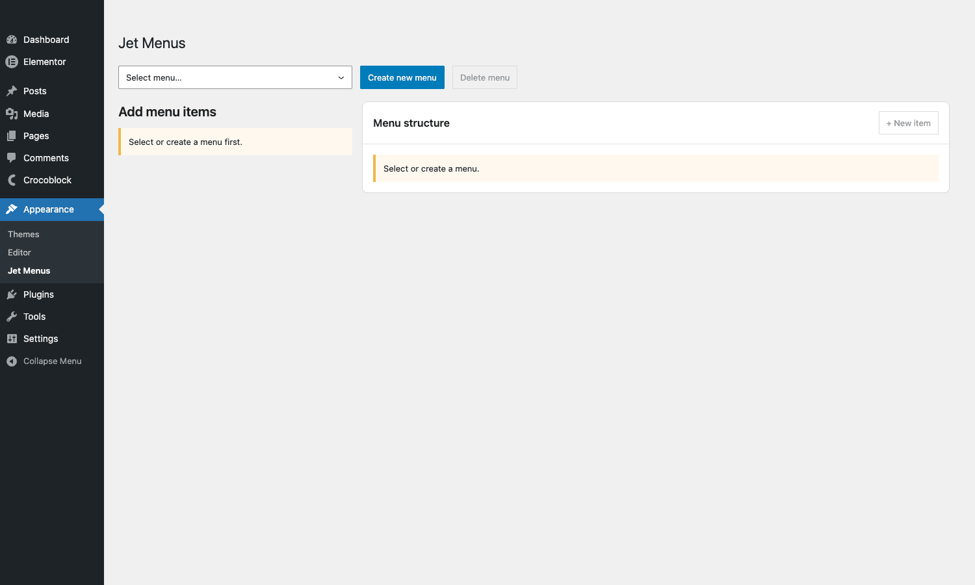975x585 pixels.
Task: Click the Dashboard gauge icon
Action: point(12,40)
